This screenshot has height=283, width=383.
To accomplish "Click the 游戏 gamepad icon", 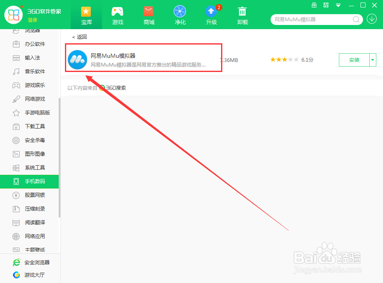I will pyautogui.click(x=117, y=15).
